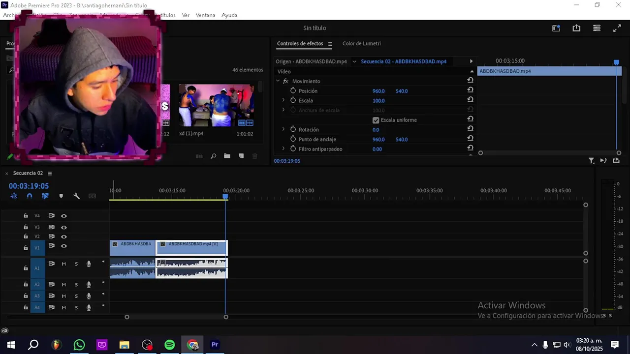The height and width of the screenshot is (354, 630).
Task: Toggle animation stopwatch for Posición
Action: [293, 90]
